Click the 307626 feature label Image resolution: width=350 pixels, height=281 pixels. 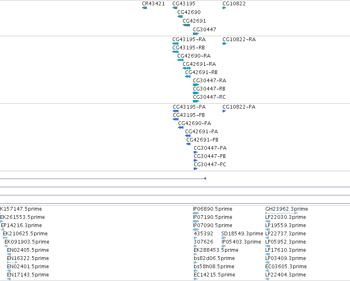pos(203,242)
